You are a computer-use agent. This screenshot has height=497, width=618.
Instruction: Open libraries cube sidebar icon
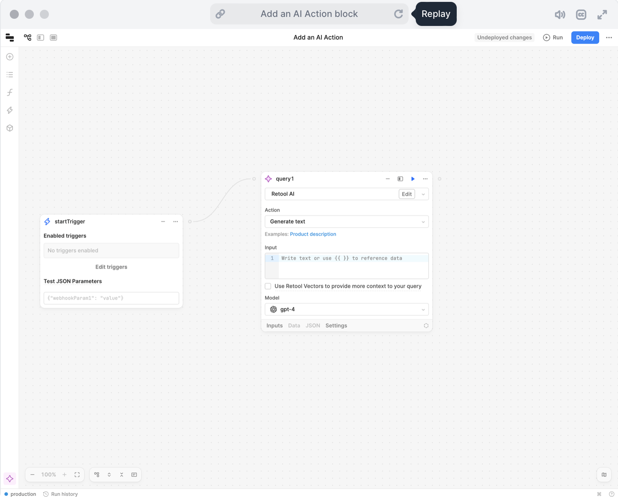click(x=10, y=128)
